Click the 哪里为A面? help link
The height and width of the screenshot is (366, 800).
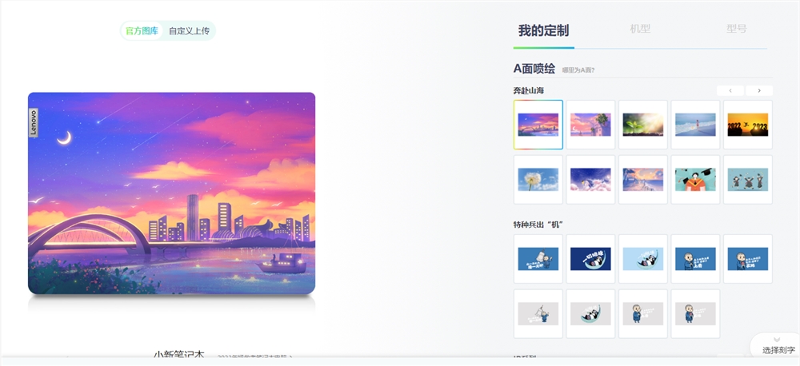(x=578, y=70)
